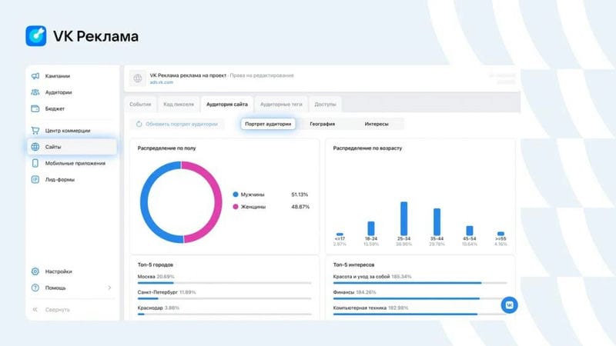Click the pink Женщины legend dot
616x346 pixels.
236,207
